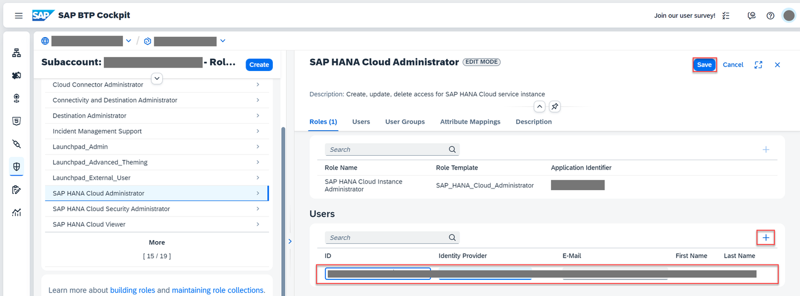The image size is (800, 296).
Task: Select SAP HANA Cloud Security Administrator
Action: click(x=157, y=209)
